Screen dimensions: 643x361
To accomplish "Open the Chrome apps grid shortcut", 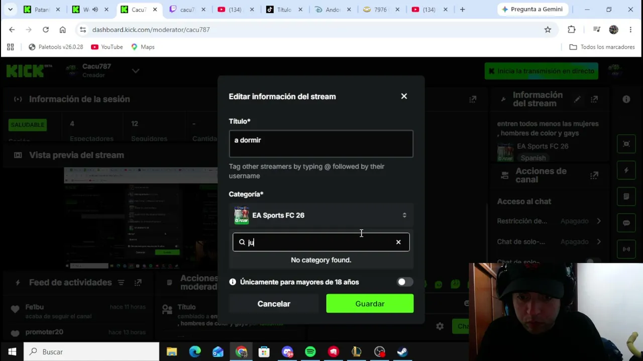I will tap(10, 47).
